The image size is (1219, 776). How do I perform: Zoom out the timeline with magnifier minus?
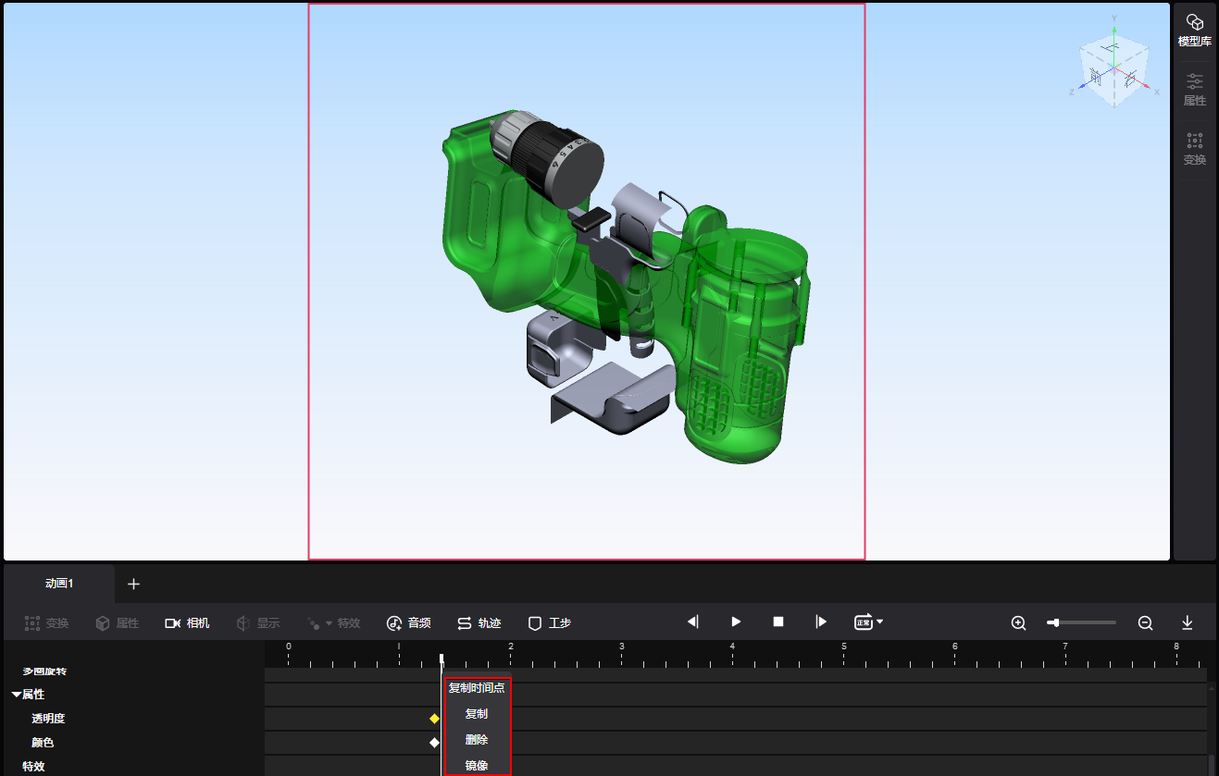coord(1145,623)
